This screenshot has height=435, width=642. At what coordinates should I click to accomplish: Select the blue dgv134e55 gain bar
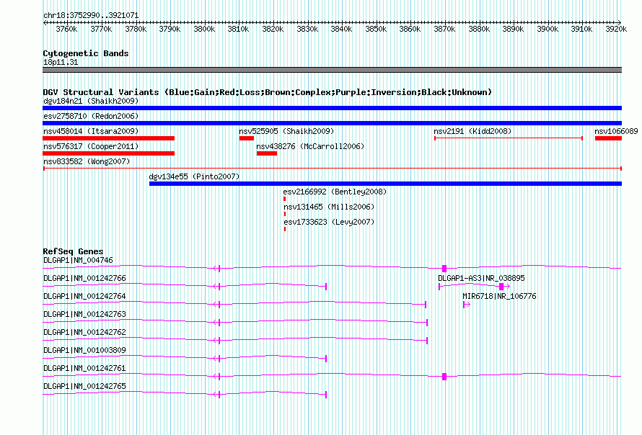385,184
